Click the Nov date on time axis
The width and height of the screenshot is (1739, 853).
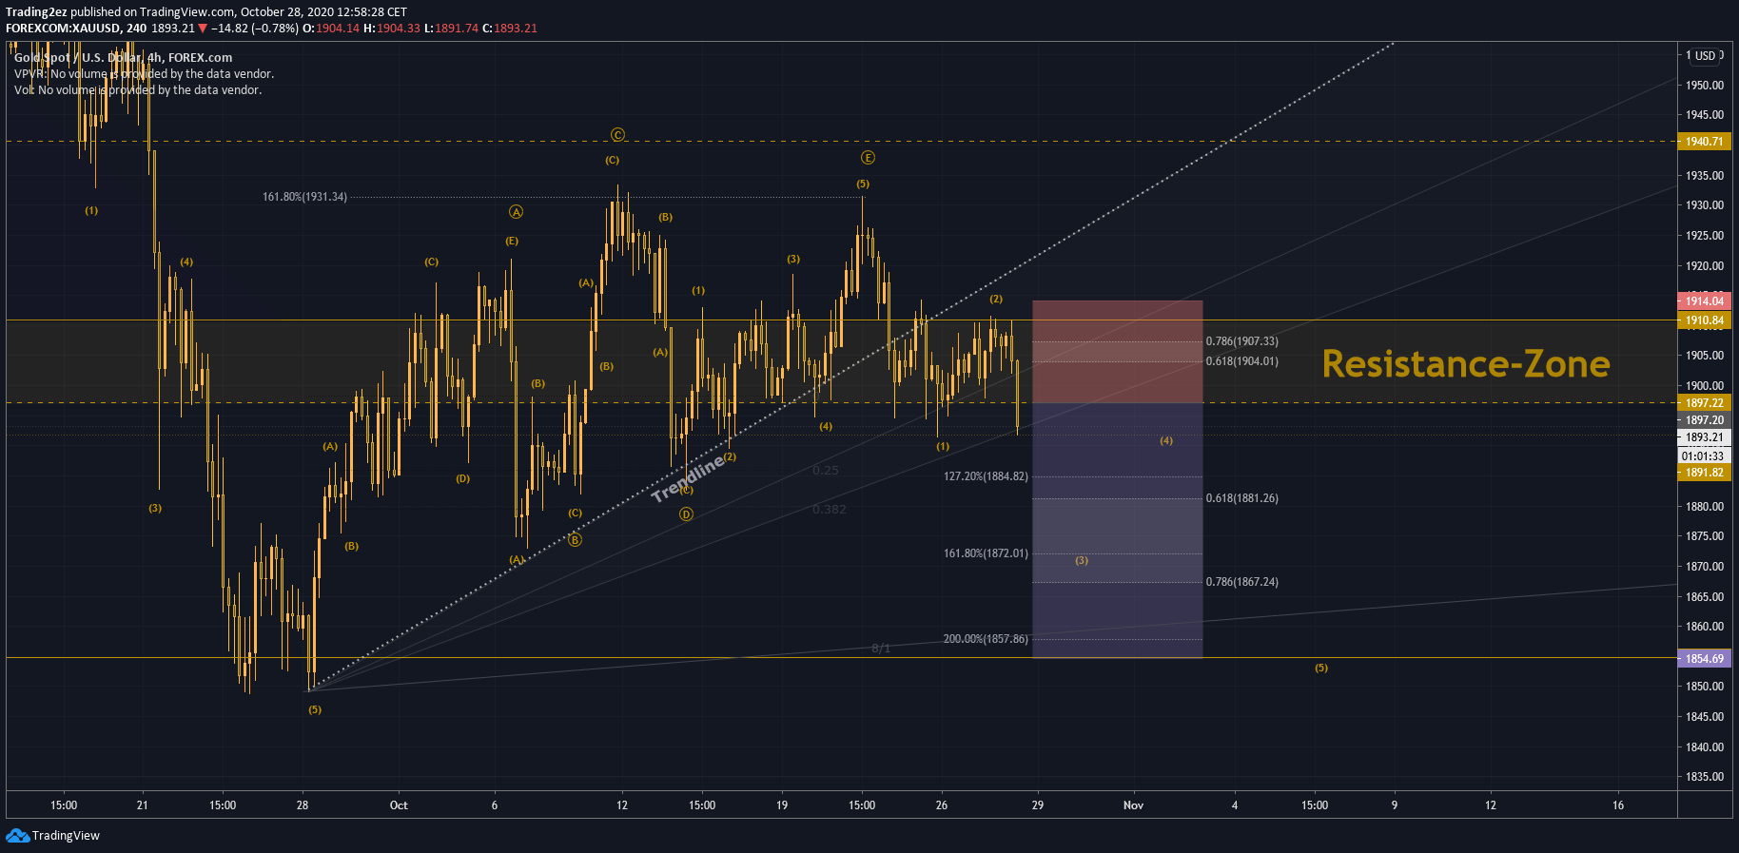(x=1133, y=805)
